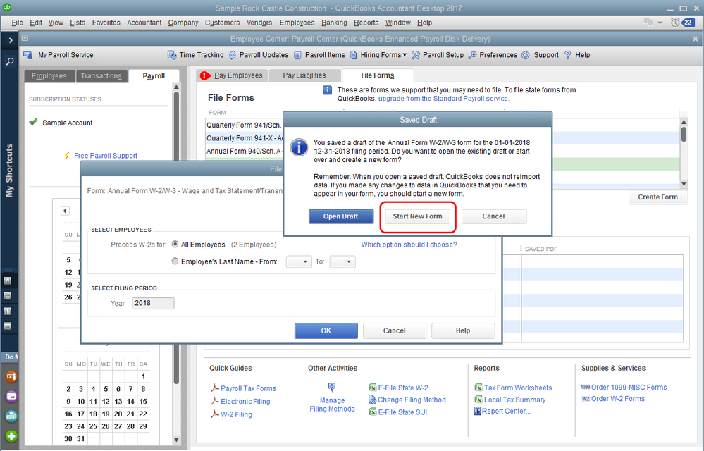Click the E-File State W-2 Excel icon
This screenshot has width=704, height=451.
[x=372, y=388]
